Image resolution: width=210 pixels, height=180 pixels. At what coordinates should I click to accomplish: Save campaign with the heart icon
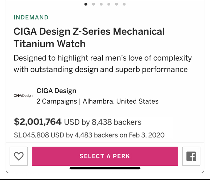19,156
